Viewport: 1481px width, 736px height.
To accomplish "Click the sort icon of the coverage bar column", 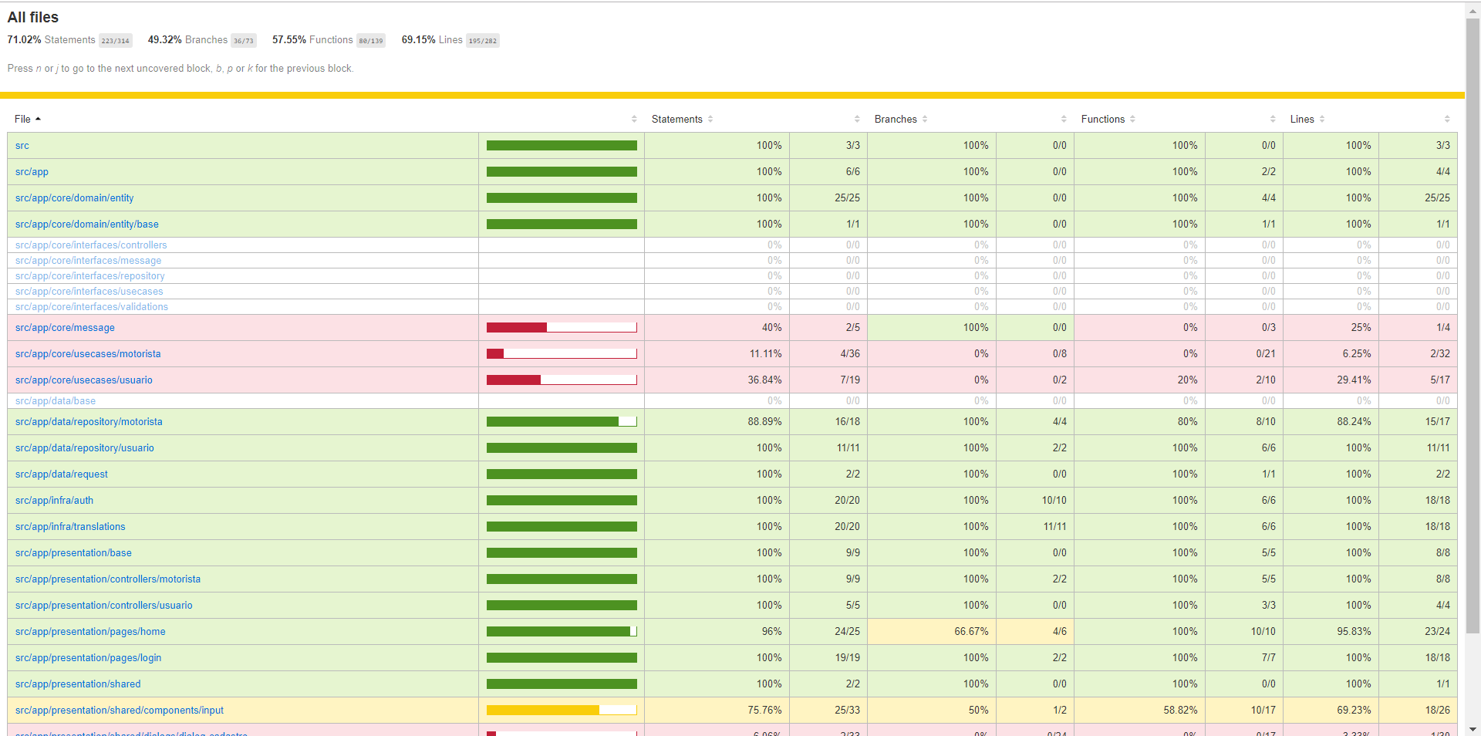I will [634, 119].
